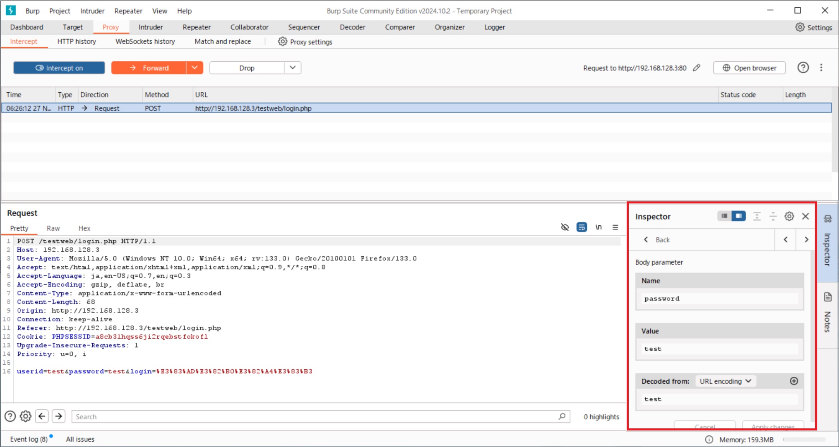
Task: Add a decoding step with plus icon
Action: point(794,381)
